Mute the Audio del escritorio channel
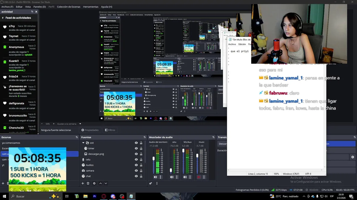Screen dimensions: 357x200 pos(155,177)
